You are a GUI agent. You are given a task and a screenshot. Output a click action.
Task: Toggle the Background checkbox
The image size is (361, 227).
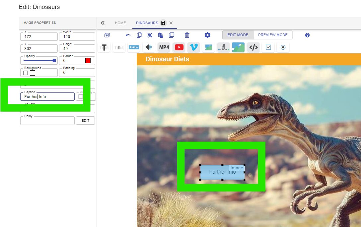click(26, 73)
